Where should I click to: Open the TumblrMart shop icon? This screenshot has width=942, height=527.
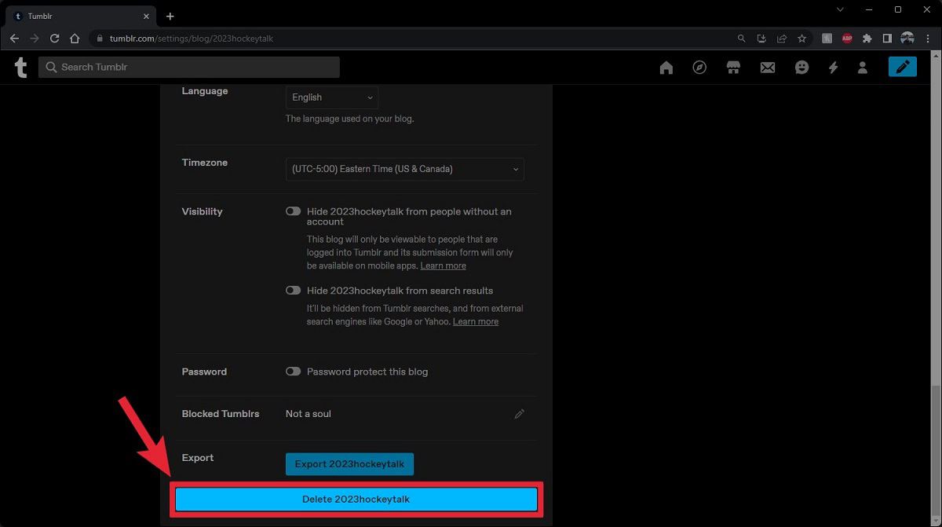pos(733,68)
